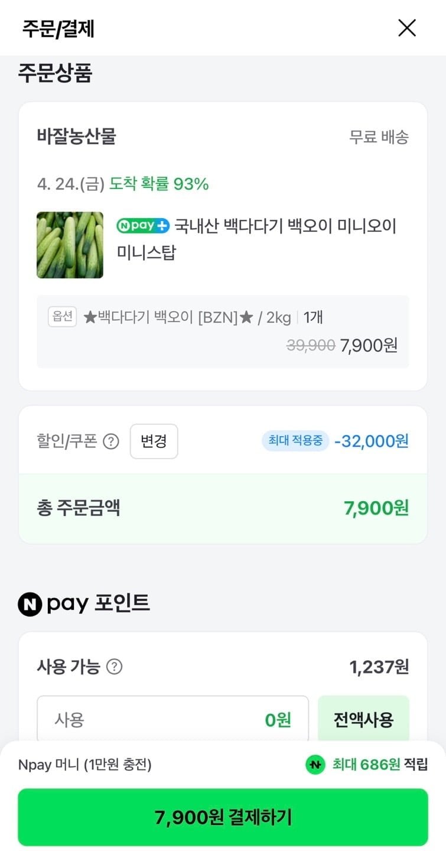The image size is (446, 851).
Task: Close the 주문/결제 page with X
Action: pos(407,28)
